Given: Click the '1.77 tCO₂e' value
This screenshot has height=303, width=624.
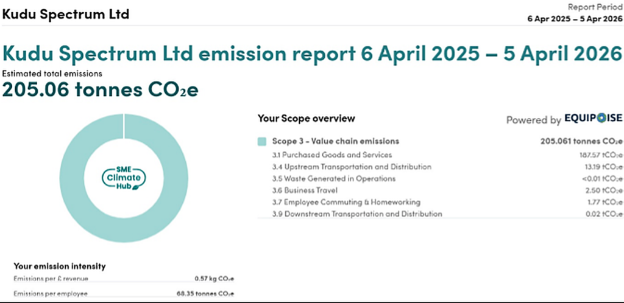Looking at the screenshot, I should pos(604,202).
